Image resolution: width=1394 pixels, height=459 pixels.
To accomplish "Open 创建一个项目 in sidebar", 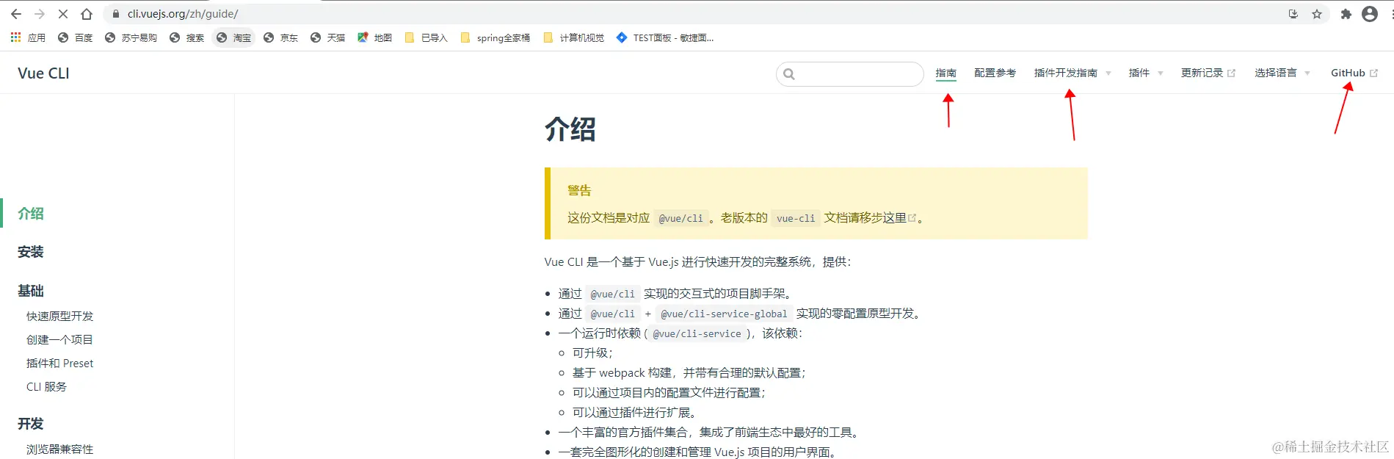I will pos(59,340).
